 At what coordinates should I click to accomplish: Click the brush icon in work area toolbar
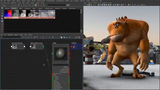pos(35,37)
